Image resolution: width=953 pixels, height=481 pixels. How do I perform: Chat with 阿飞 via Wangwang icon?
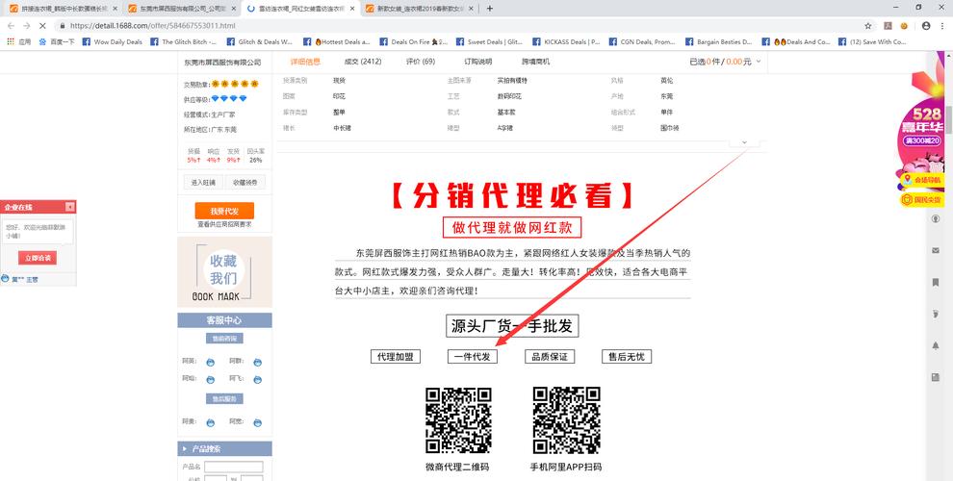pyautogui.click(x=258, y=380)
